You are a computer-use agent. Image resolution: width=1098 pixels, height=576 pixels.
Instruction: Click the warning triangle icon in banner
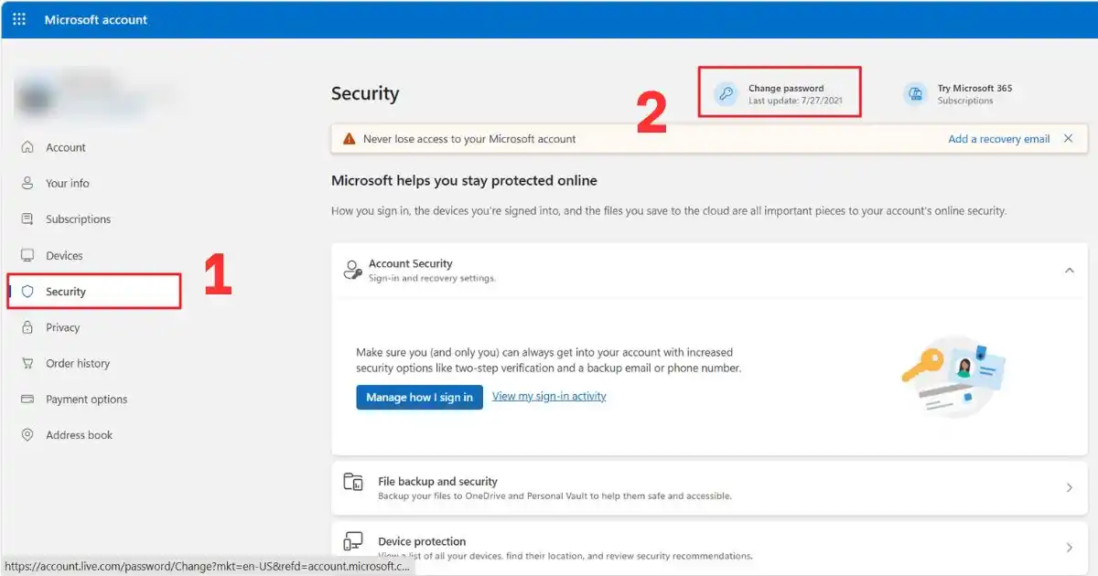coord(349,139)
